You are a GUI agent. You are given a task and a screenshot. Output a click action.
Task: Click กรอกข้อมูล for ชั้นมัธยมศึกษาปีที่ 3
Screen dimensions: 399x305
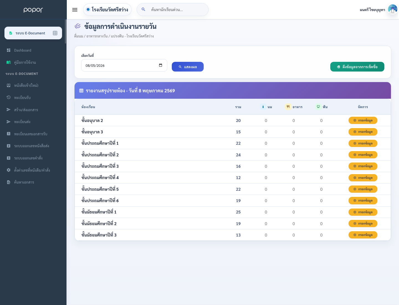363,235
